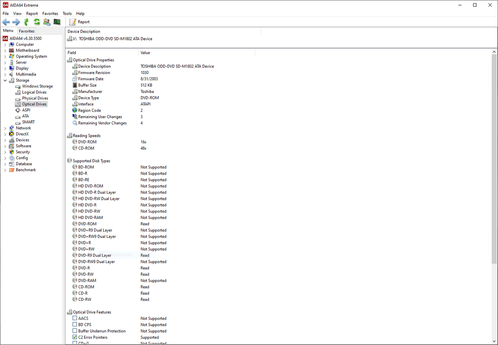
Task: Click the blue Forward arrow in toolbar
Action: 16,22
